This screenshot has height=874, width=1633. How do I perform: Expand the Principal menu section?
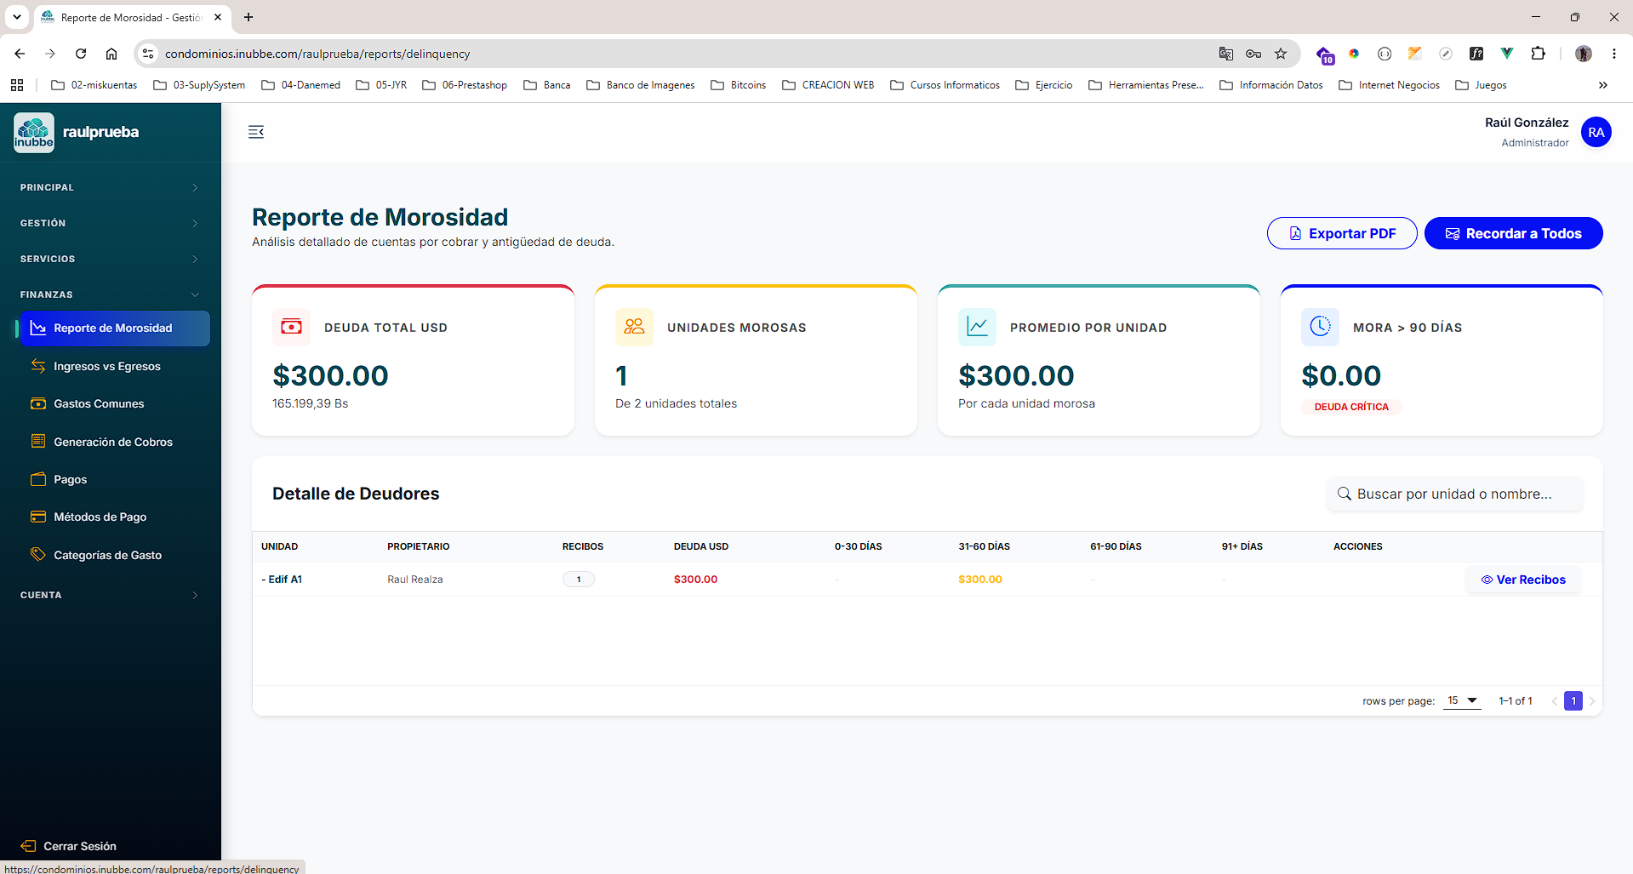pos(111,187)
